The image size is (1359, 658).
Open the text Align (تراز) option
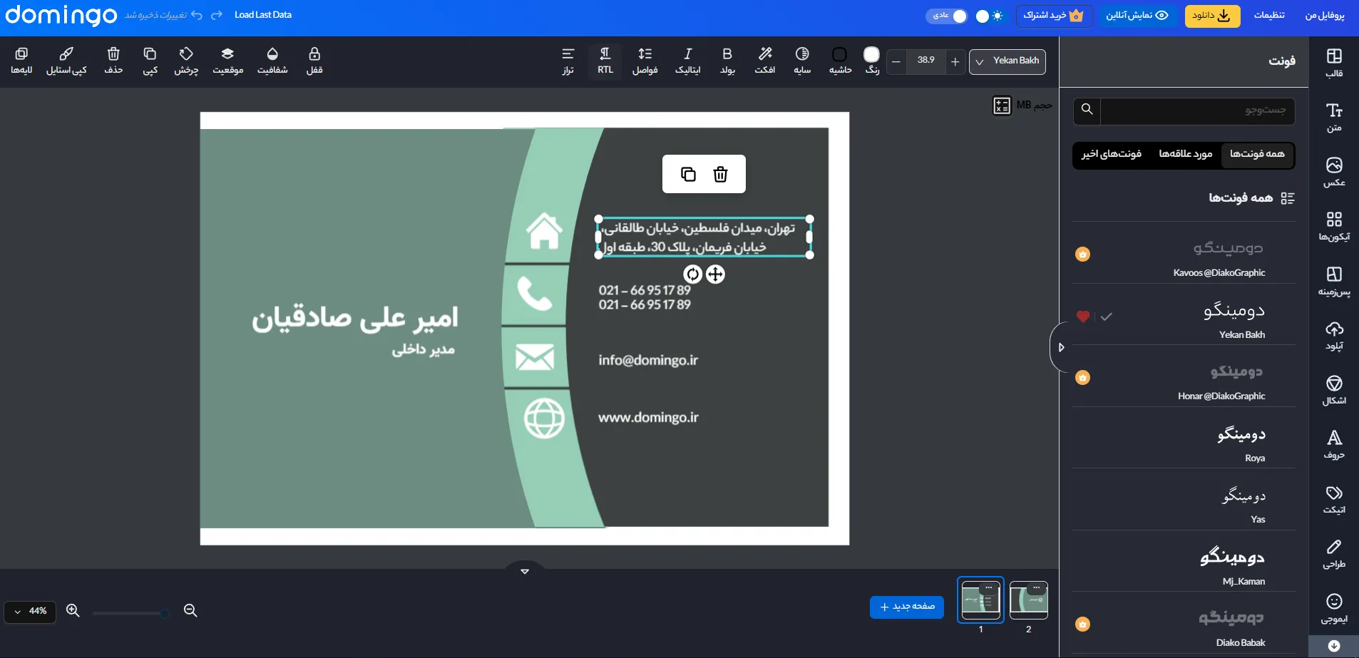pyautogui.click(x=568, y=61)
